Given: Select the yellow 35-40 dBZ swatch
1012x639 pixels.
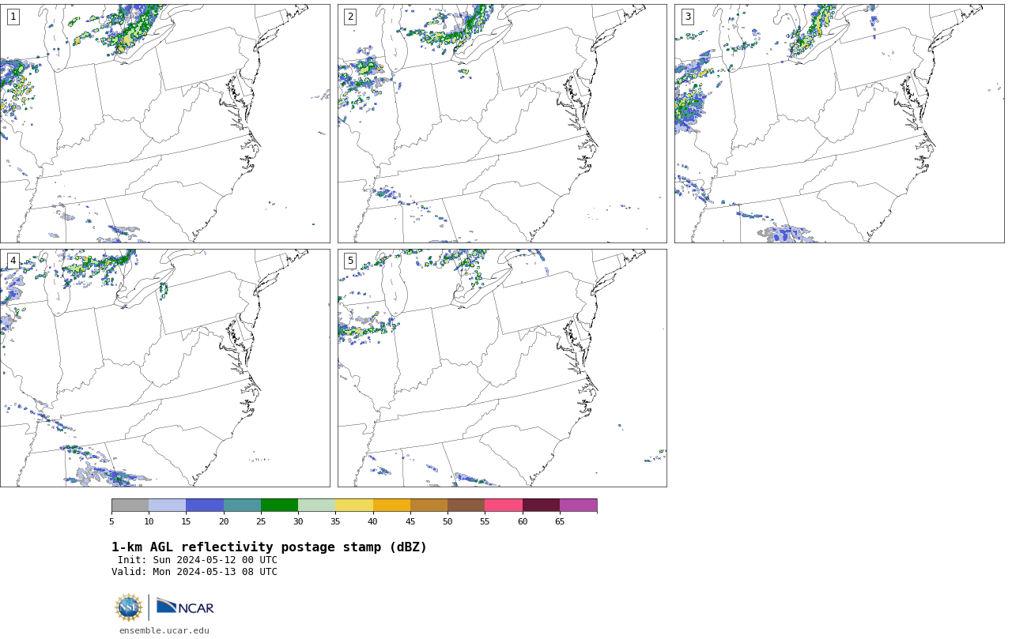Looking at the screenshot, I should tap(354, 506).
